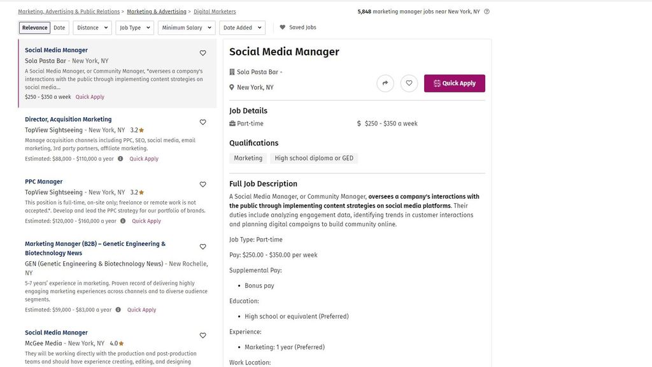
Task: Open the Digital Marketers breadcrumb link
Action: coord(214,11)
